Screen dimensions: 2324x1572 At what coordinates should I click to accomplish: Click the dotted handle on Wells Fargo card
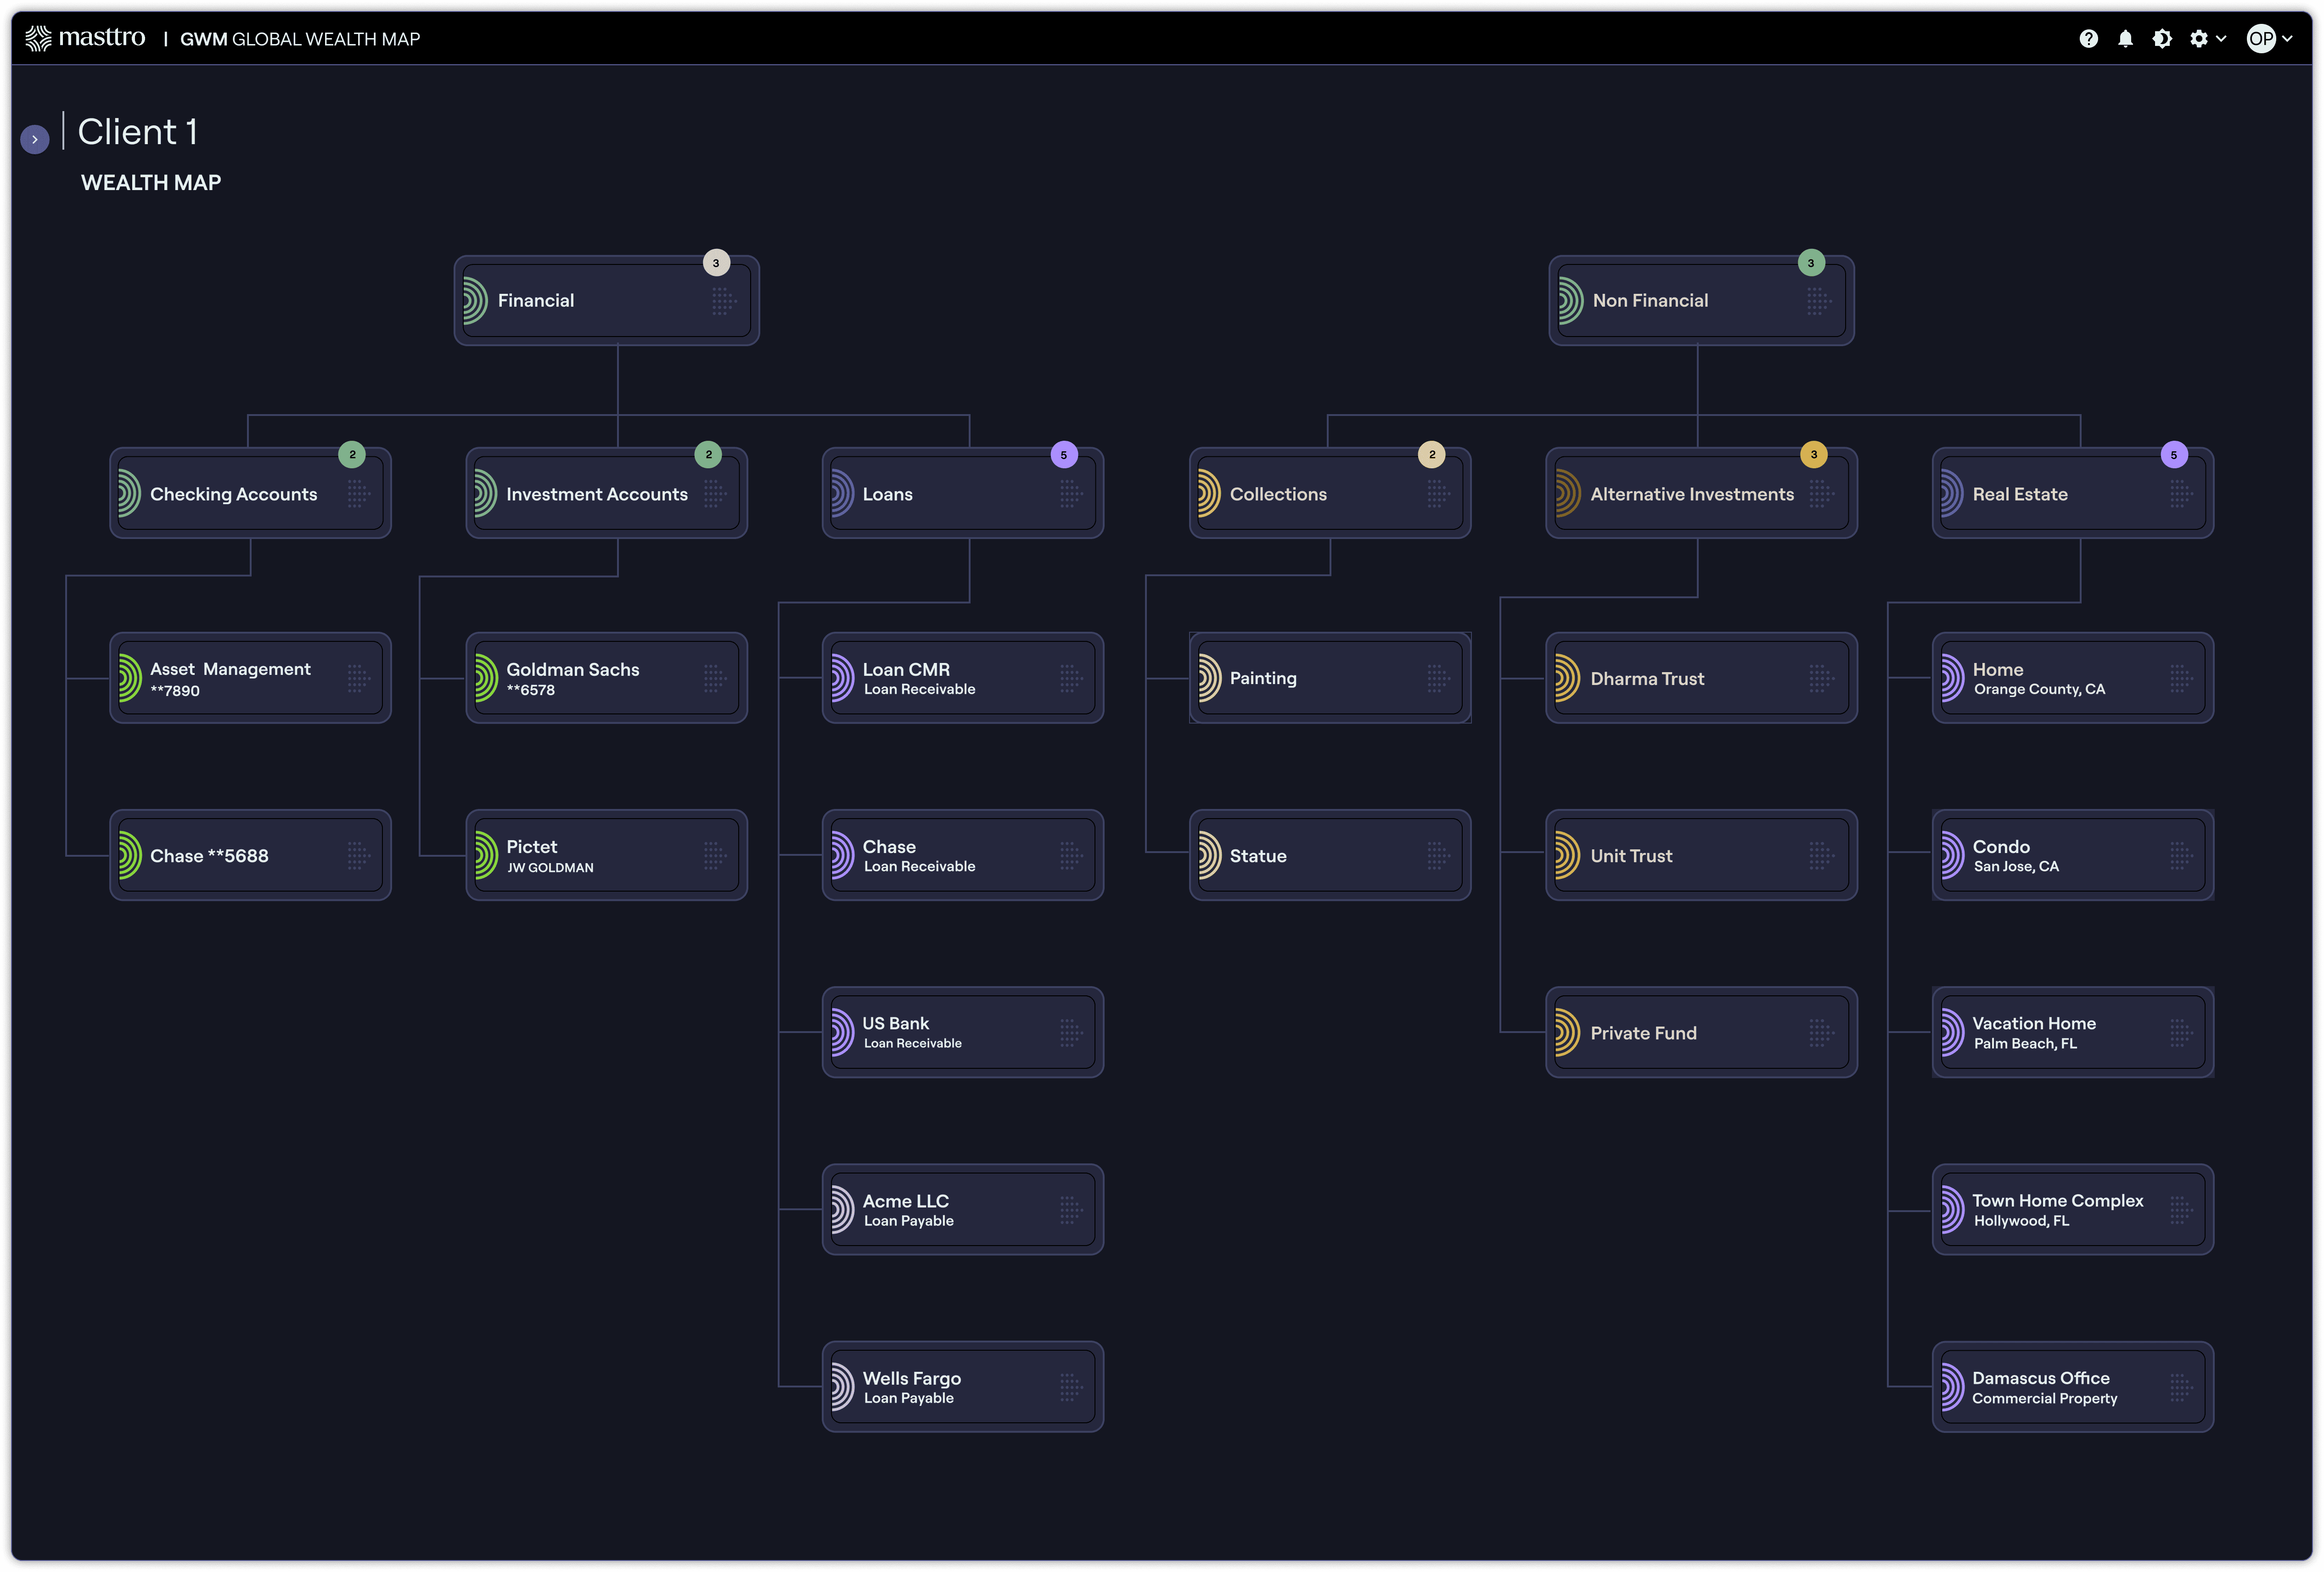(x=1071, y=1387)
